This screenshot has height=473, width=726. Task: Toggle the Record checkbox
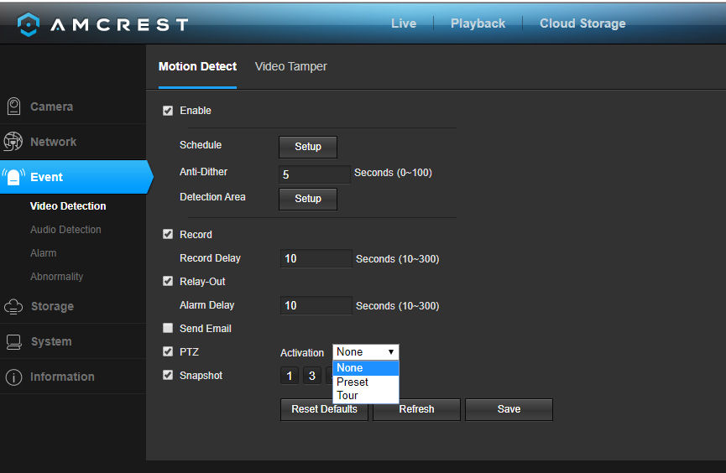168,234
